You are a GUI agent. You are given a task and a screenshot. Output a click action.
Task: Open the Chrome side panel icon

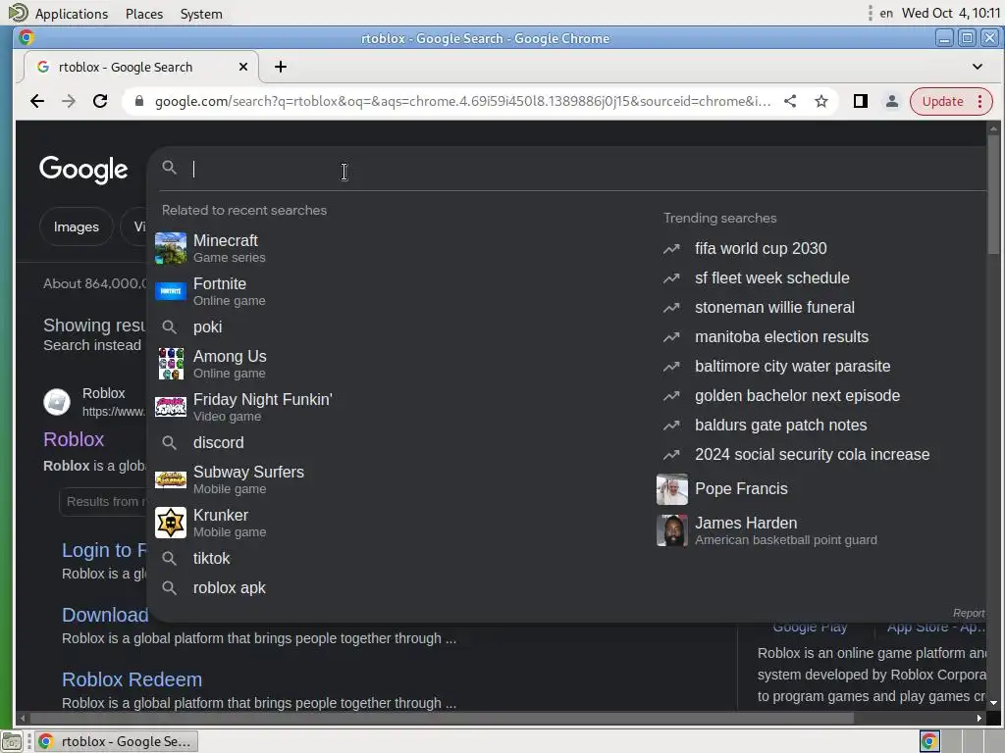(860, 101)
